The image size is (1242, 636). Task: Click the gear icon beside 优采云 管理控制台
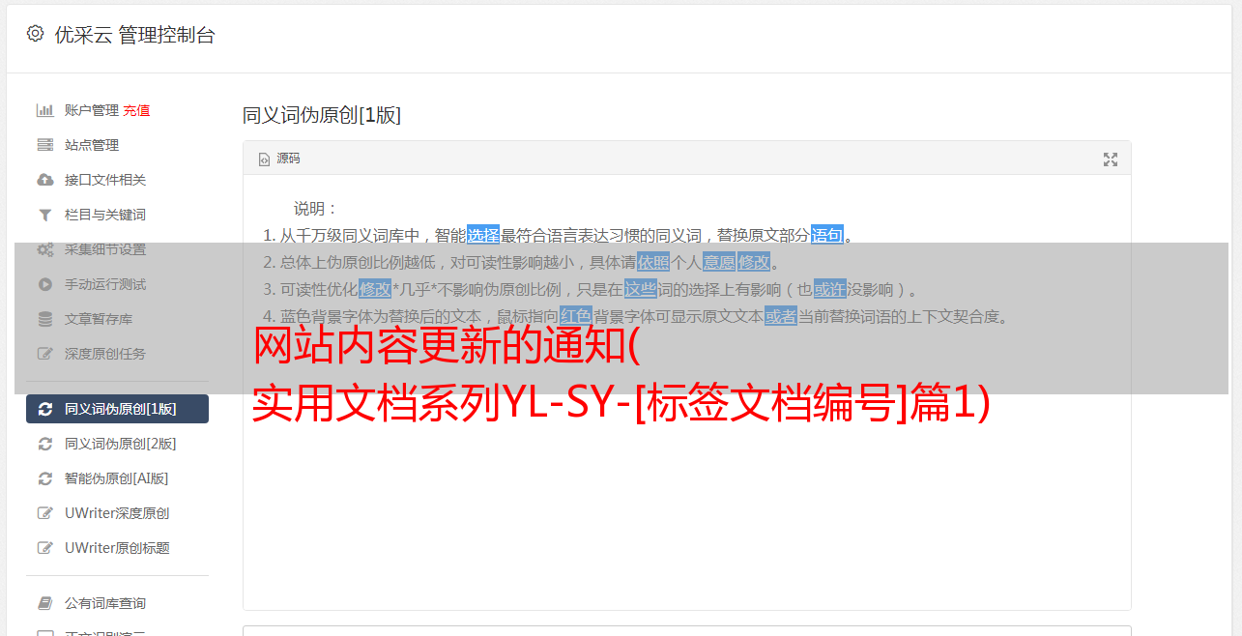(35, 34)
